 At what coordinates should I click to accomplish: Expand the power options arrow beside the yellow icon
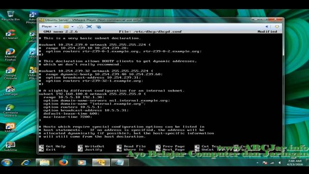tap(72, 27)
